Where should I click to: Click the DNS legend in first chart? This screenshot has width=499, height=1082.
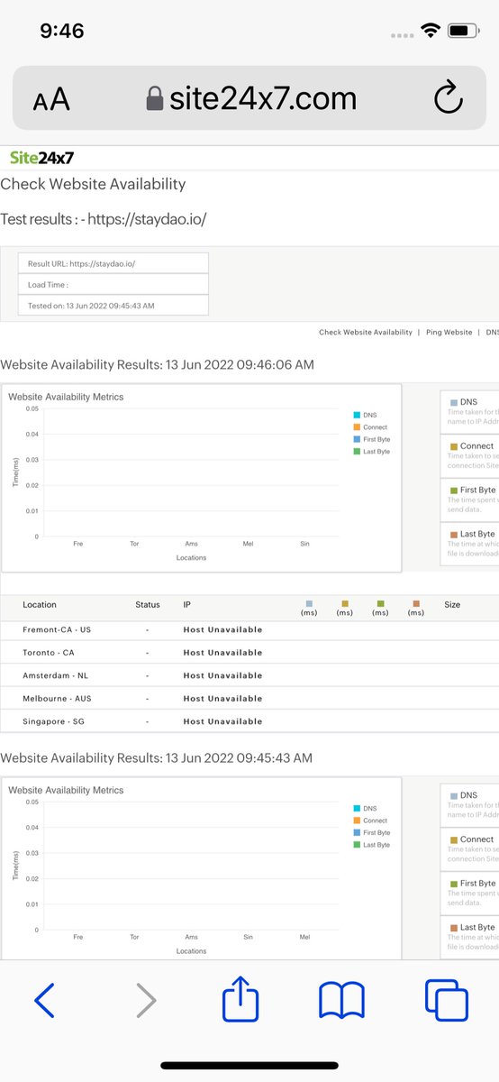[366, 415]
